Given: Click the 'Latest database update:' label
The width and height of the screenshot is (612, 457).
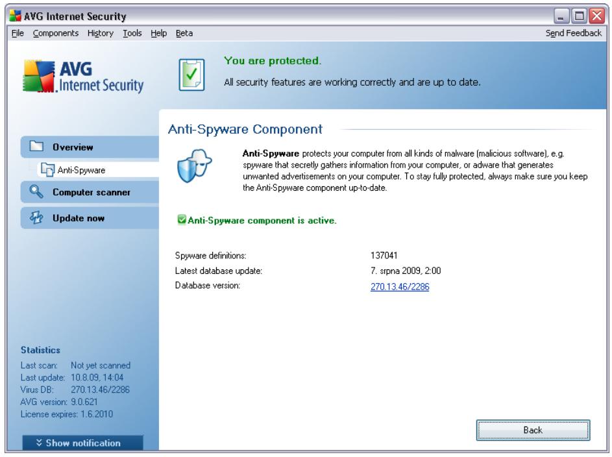Looking at the screenshot, I should pyautogui.click(x=219, y=271).
